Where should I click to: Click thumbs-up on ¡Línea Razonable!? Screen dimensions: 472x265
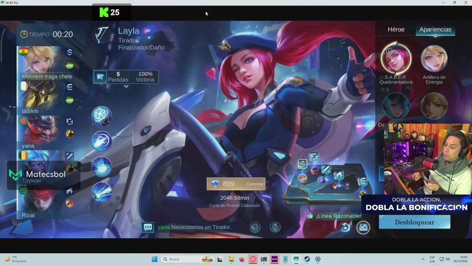(x=310, y=216)
